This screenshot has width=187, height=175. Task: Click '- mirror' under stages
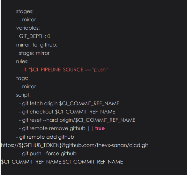(27, 20)
